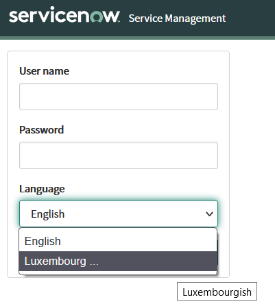The width and height of the screenshot is (275, 306).
Task: Click the ServiceNow logo in header
Action: pos(64,14)
